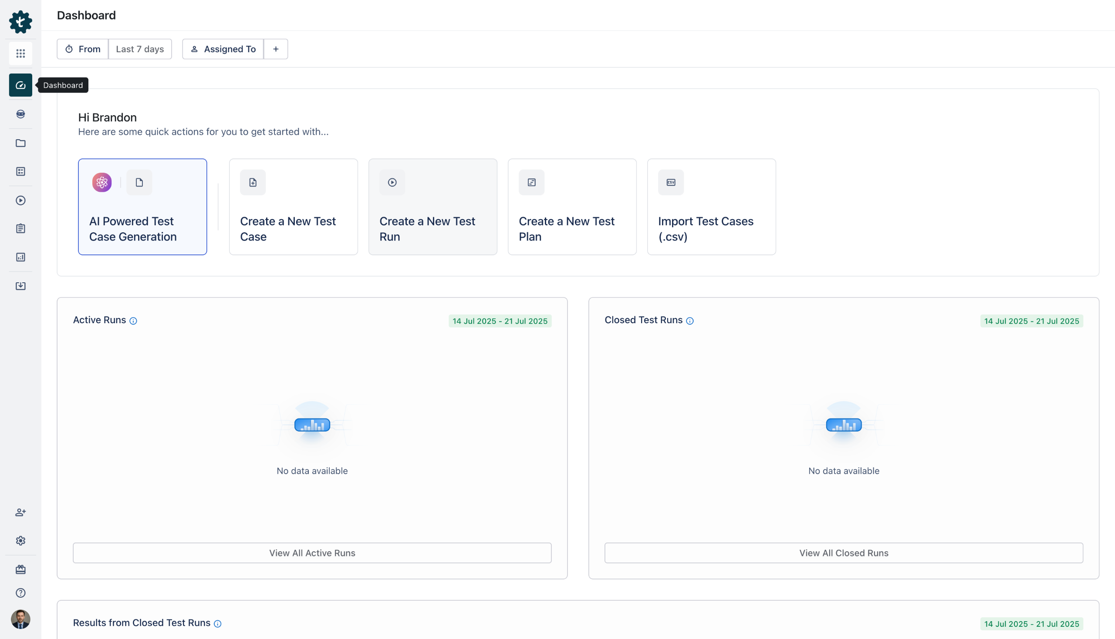This screenshot has height=639, width=1115.
Task: Click the invite user icon in sidebar
Action: point(20,512)
